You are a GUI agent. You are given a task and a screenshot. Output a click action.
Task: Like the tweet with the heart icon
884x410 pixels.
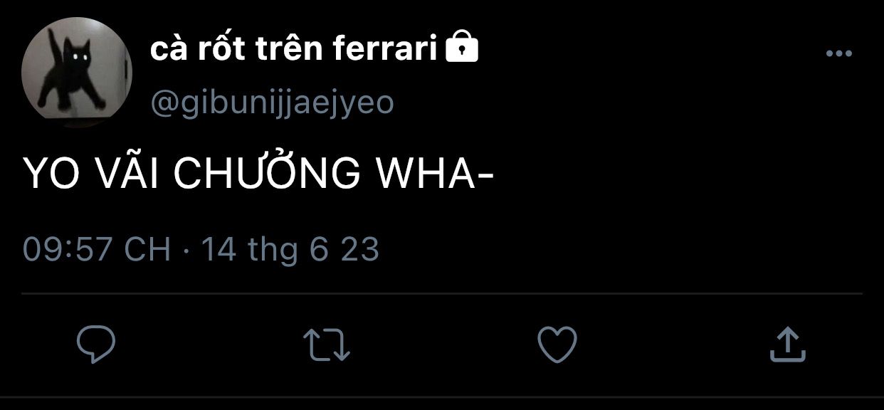pyautogui.click(x=557, y=344)
